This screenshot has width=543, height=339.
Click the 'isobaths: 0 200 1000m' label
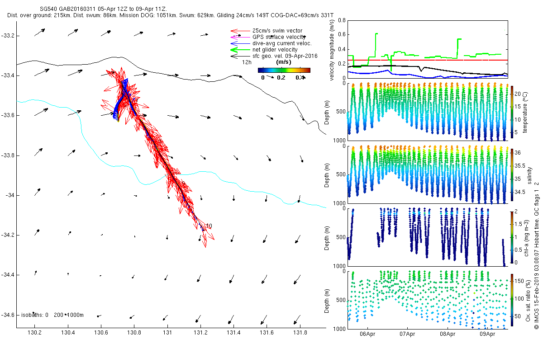tap(52, 315)
